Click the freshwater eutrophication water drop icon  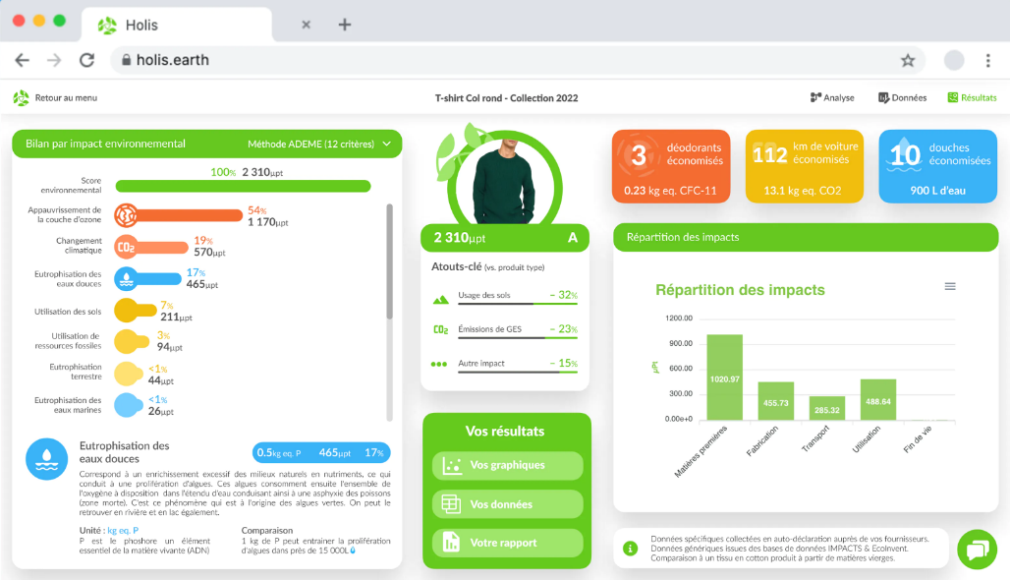[127, 278]
